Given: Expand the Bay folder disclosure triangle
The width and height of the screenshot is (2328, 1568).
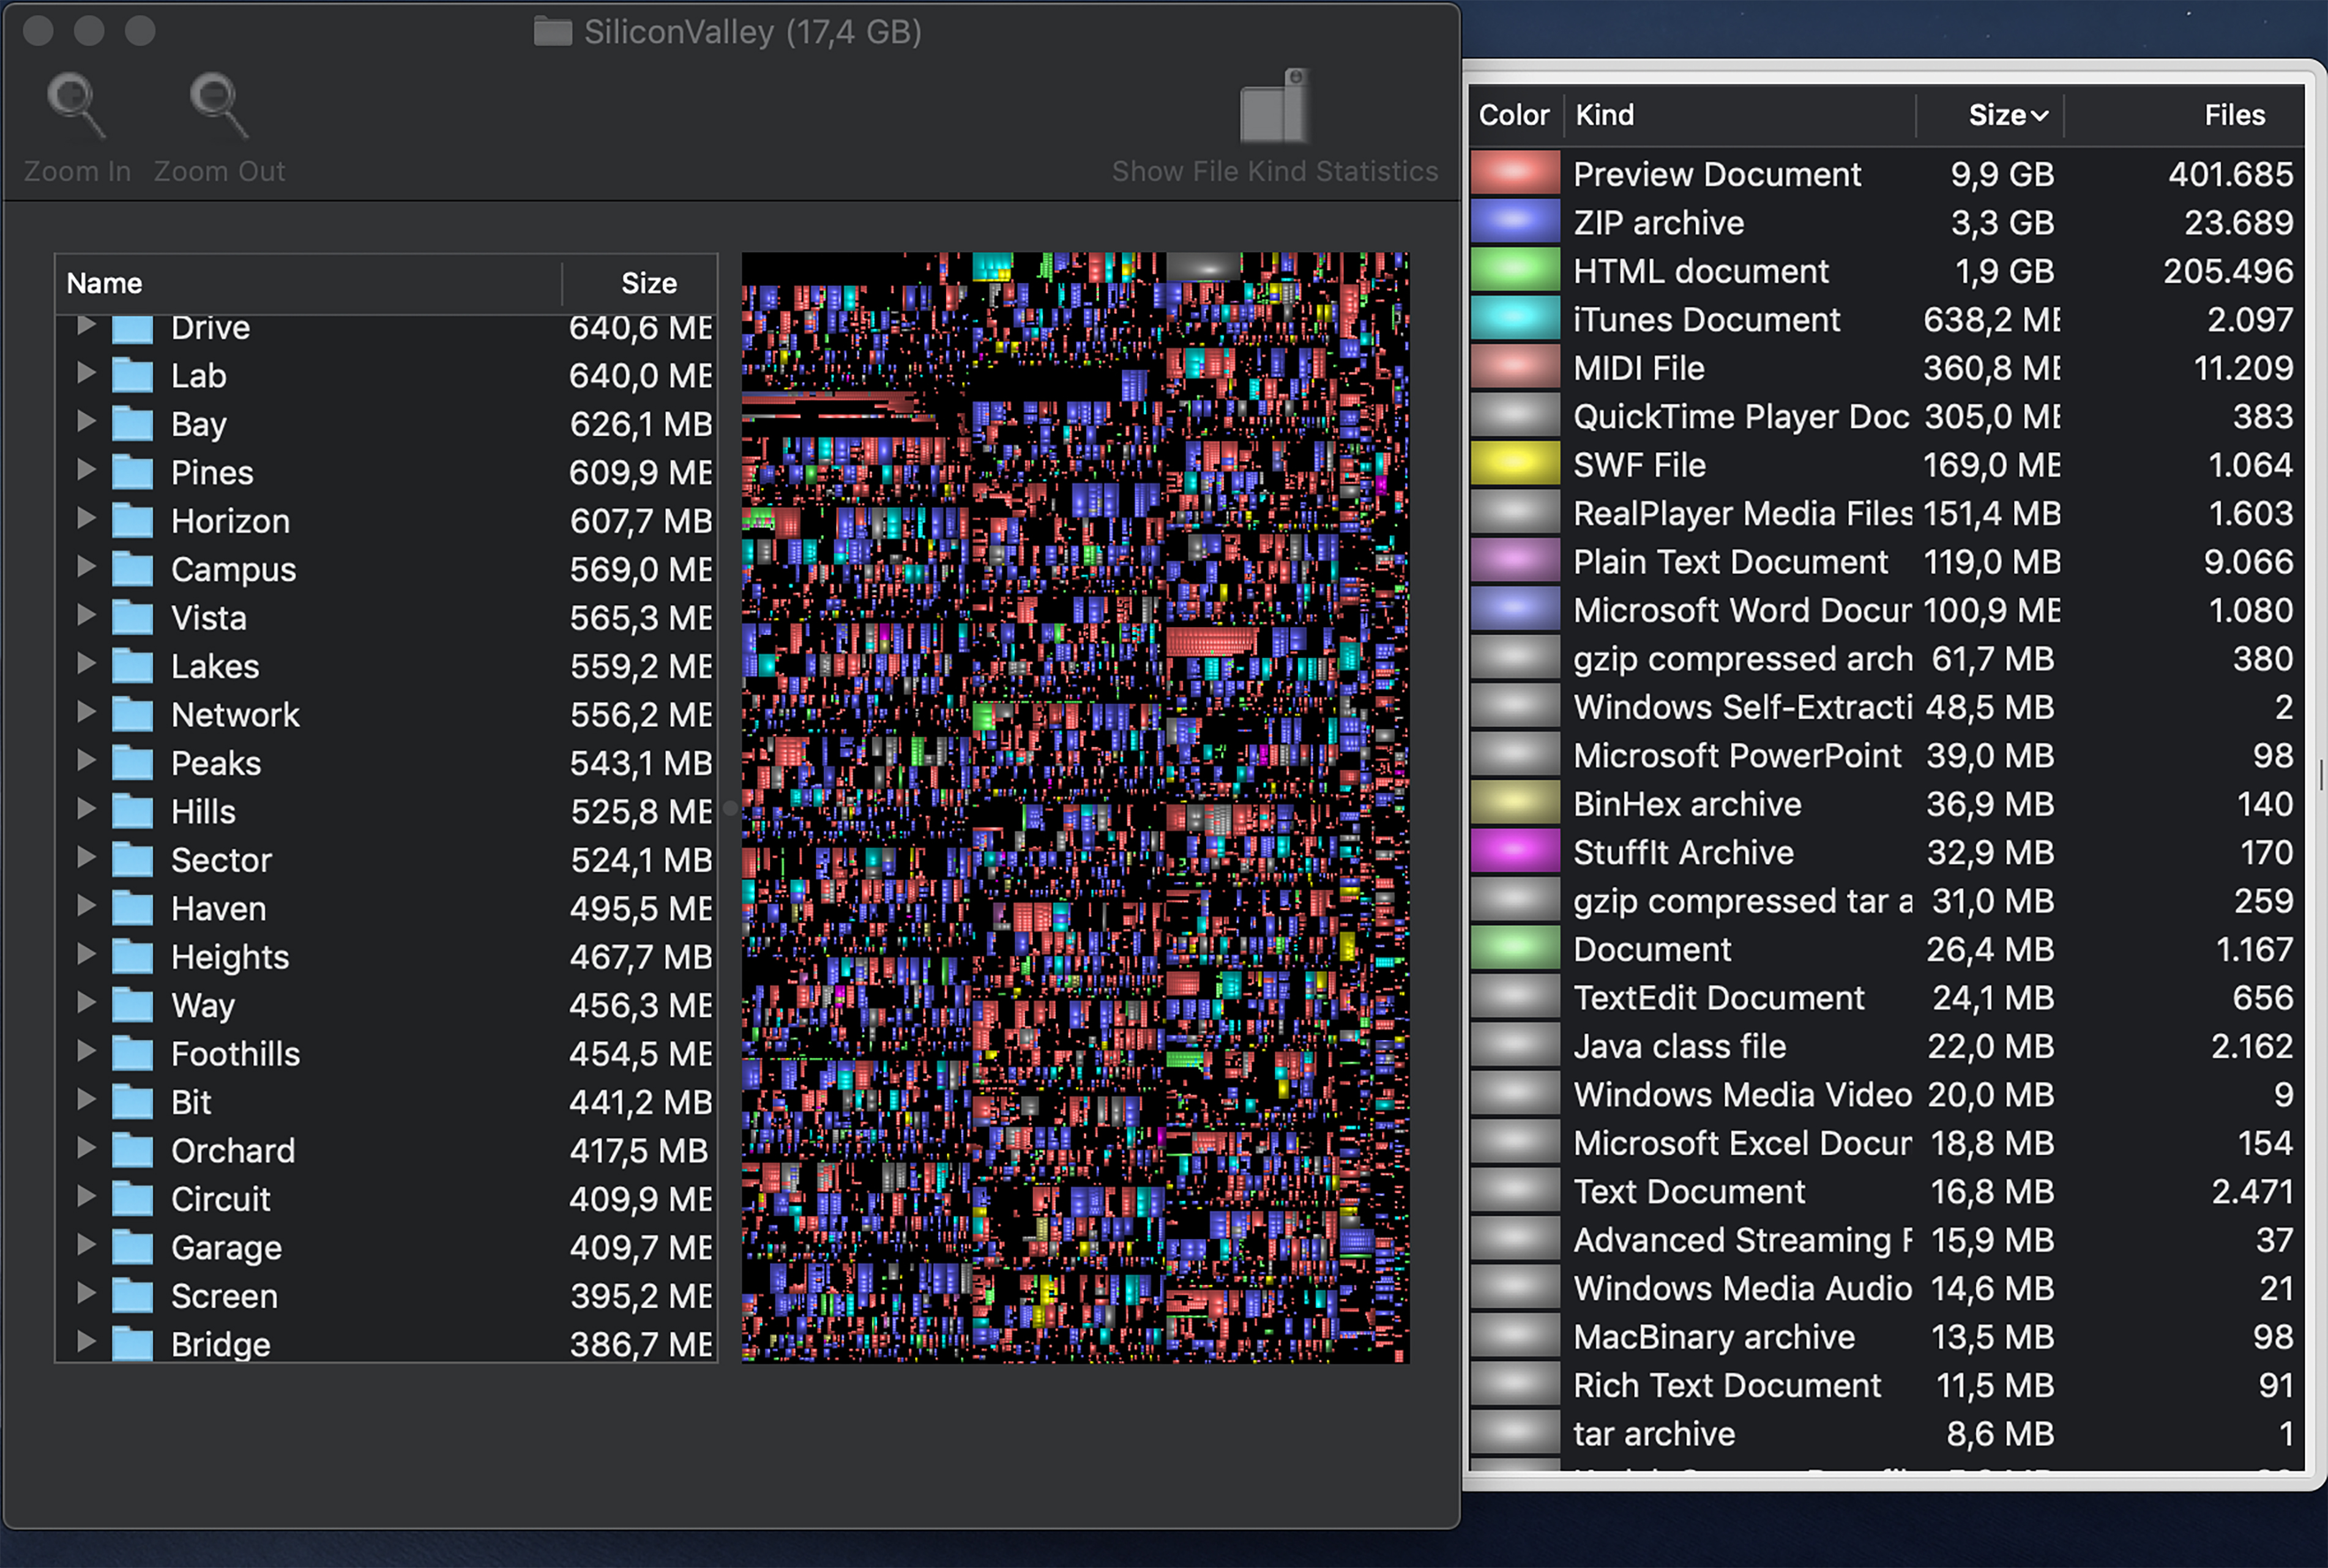Looking at the screenshot, I should (x=86, y=422).
